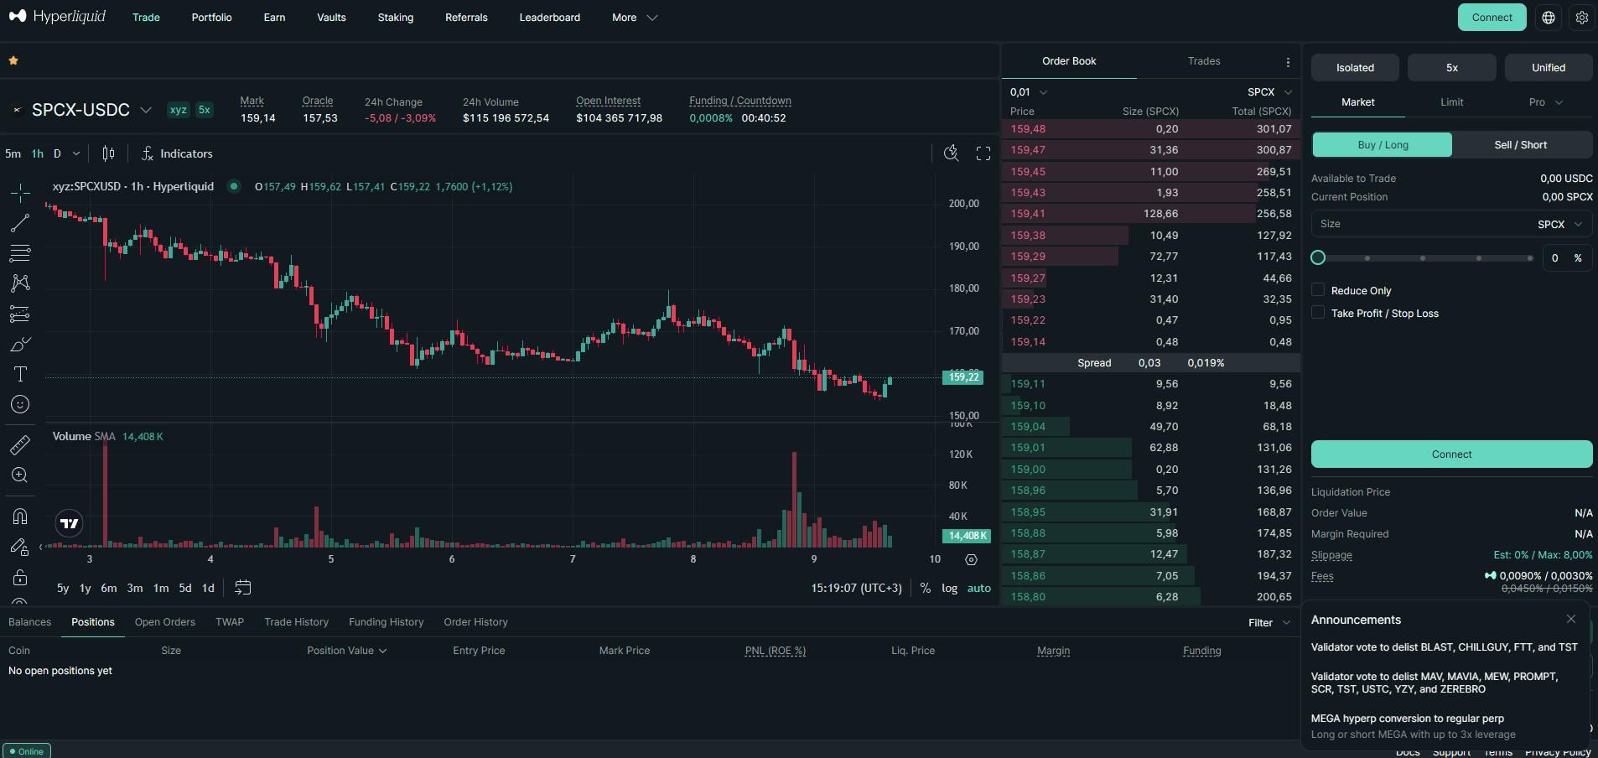Click the TradingView logo on chart
Screen dimensions: 1598x758
click(70, 523)
